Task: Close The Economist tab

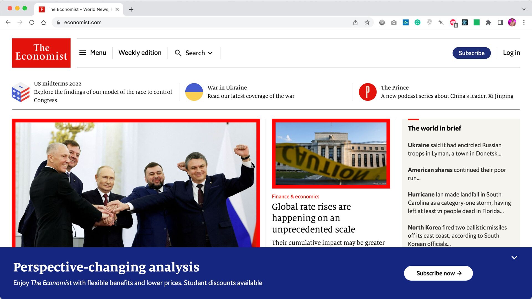Action: pos(117,9)
